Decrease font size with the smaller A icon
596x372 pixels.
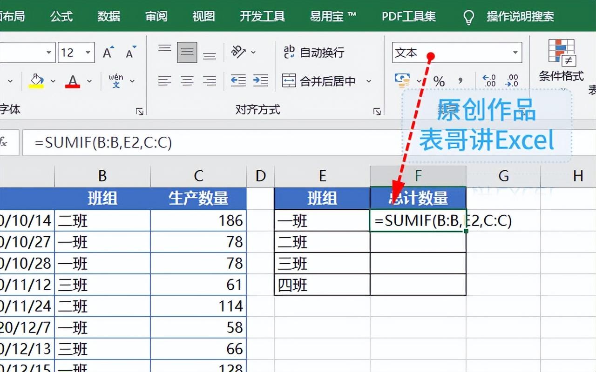pos(131,53)
